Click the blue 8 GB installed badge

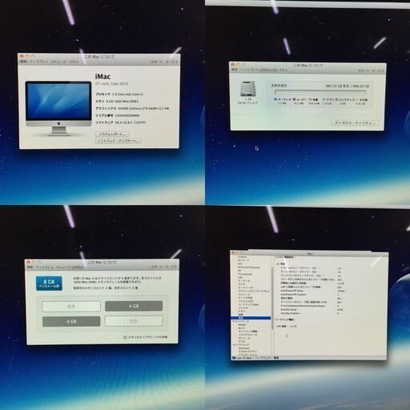coord(49,283)
